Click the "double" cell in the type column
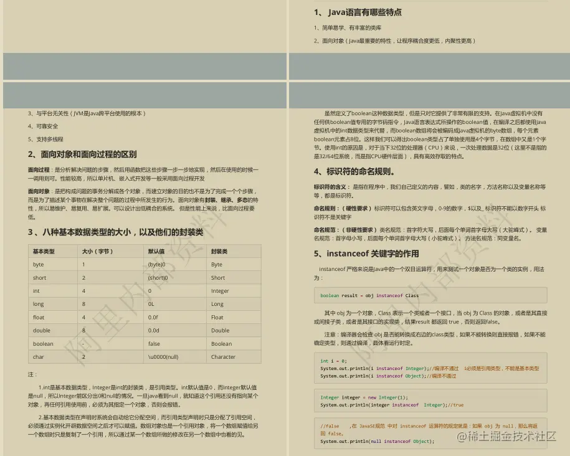Viewport: 570px width, 456px height. coord(42,331)
